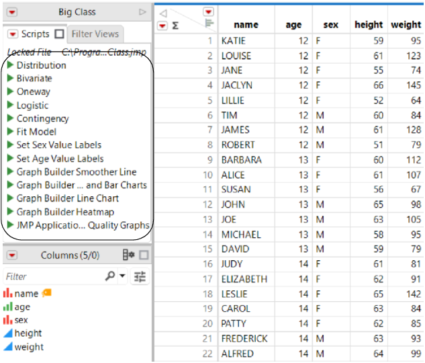Run the Set Sex Value Labels script
The image size is (425, 363).
click(x=10, y=145)
